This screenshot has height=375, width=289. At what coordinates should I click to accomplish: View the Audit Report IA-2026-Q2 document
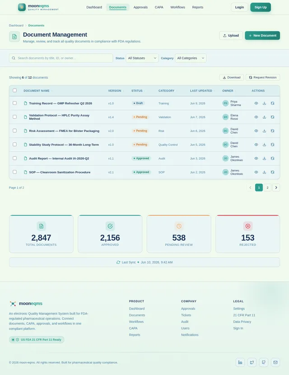[256, 158]
